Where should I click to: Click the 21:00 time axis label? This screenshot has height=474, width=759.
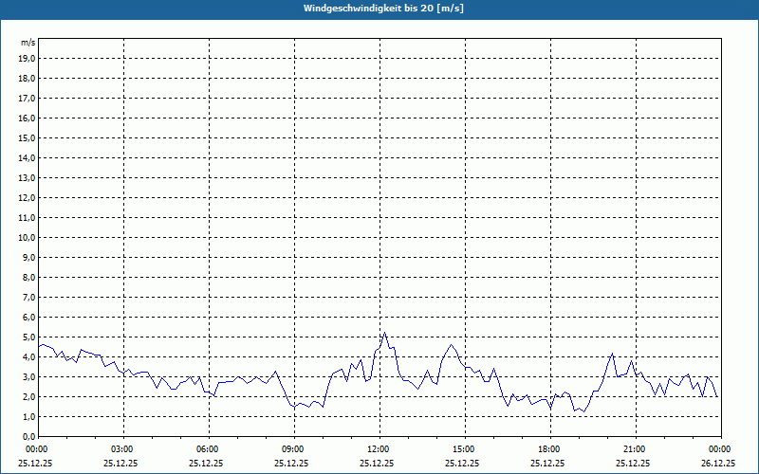(635, 449)
